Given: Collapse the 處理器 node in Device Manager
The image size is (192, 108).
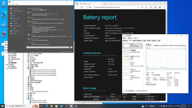Looking at the screenshot, I should [26, 68].
